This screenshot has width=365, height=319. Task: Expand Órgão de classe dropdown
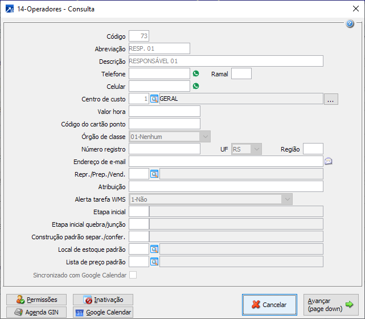[x=205, y=136]
